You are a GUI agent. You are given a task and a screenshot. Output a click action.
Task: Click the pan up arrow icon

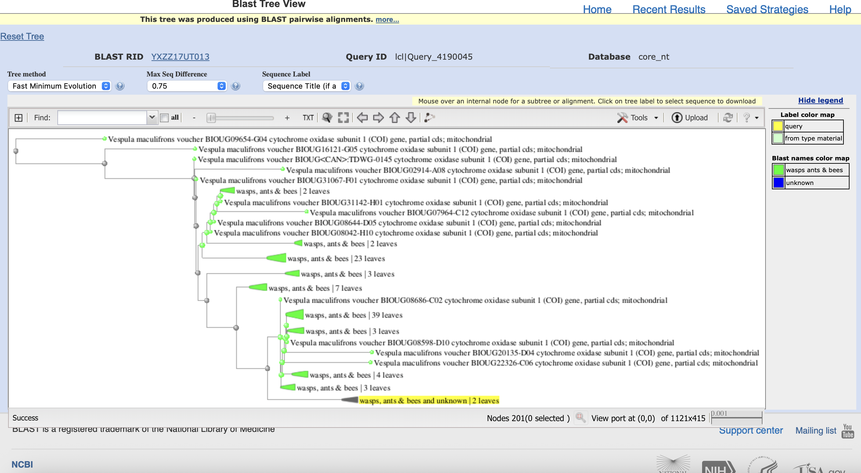394,118
